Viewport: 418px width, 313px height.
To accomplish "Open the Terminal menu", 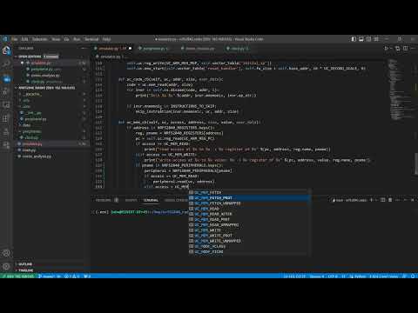I will (x=91, y=39).
